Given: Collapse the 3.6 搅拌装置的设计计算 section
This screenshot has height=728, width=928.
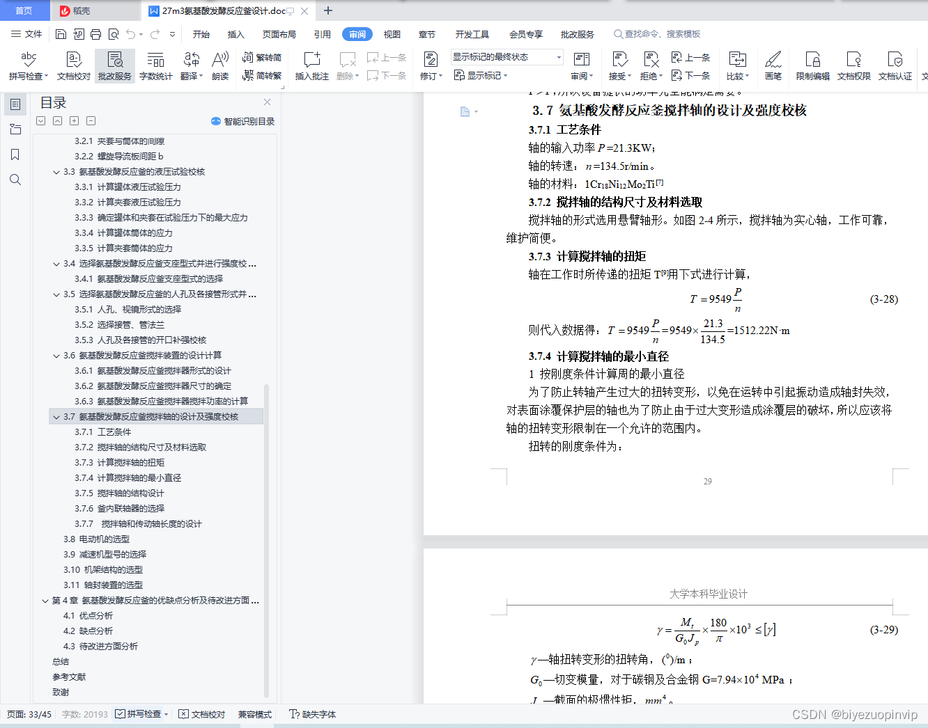Looking at the screenshot, I should coord(56,356).
